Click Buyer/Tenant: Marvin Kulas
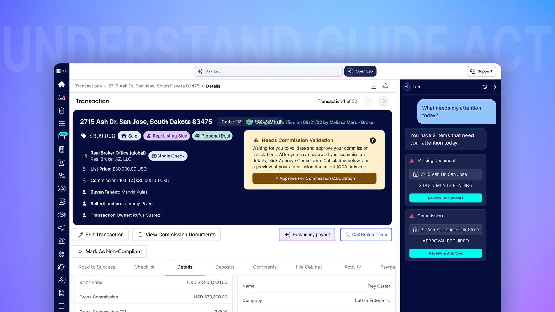Viewport: 555px width, 312px height. [119, 192]
